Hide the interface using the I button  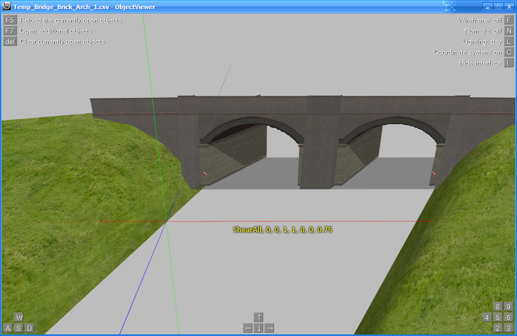coord(509,63)
